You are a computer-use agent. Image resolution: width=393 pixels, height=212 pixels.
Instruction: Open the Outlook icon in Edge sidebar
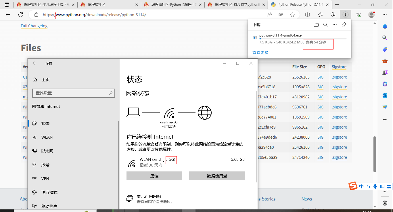coord(385,96)
